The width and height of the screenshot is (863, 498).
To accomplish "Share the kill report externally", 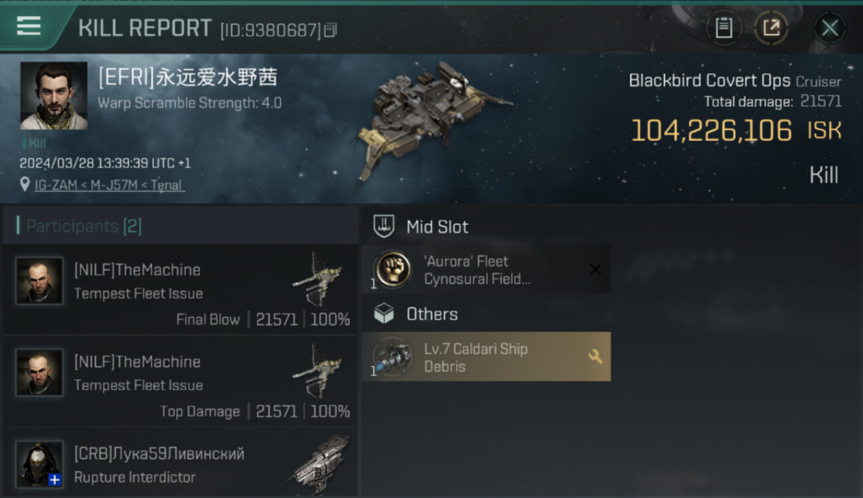I will 771,28.
